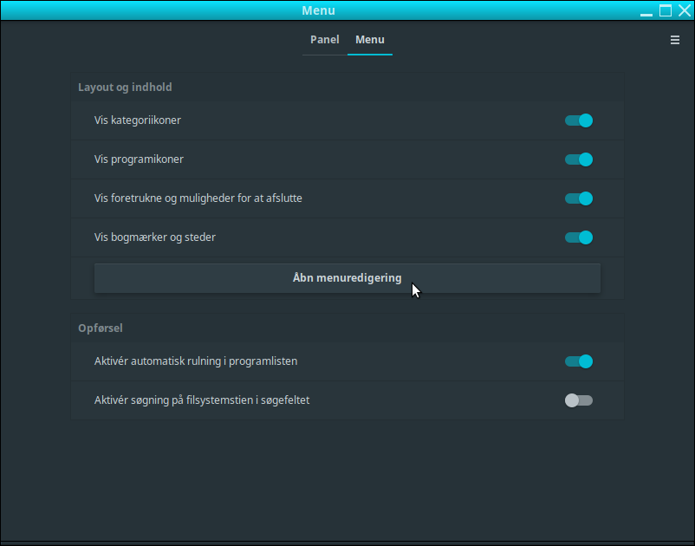Click the Layout og indhold heading

(x=125, y=88)
